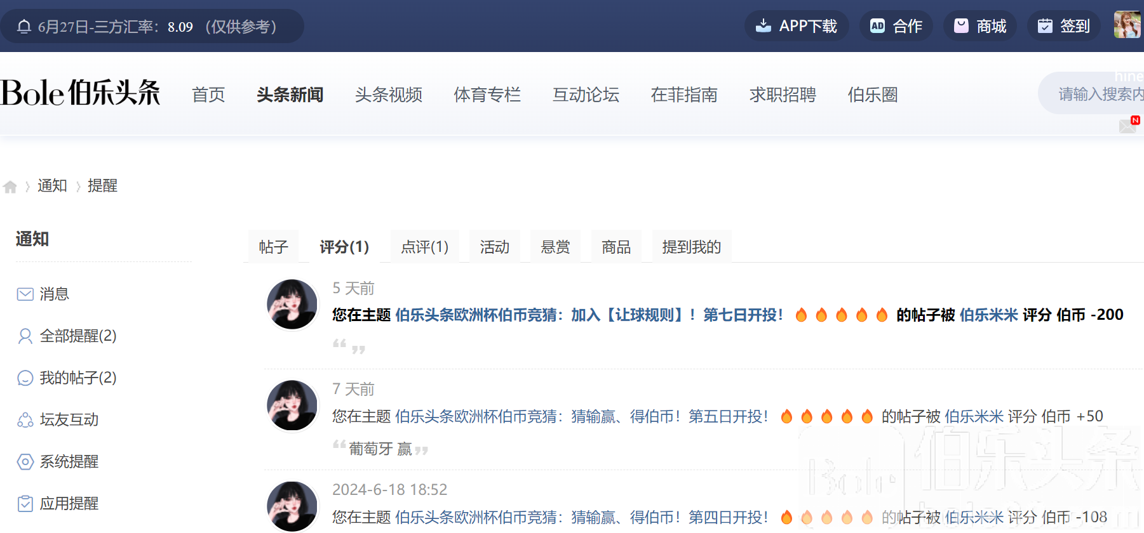This screenshot has width=1144, height=533.
Task: Select 头条视频 in the navigation
Action: pos(389,95)
